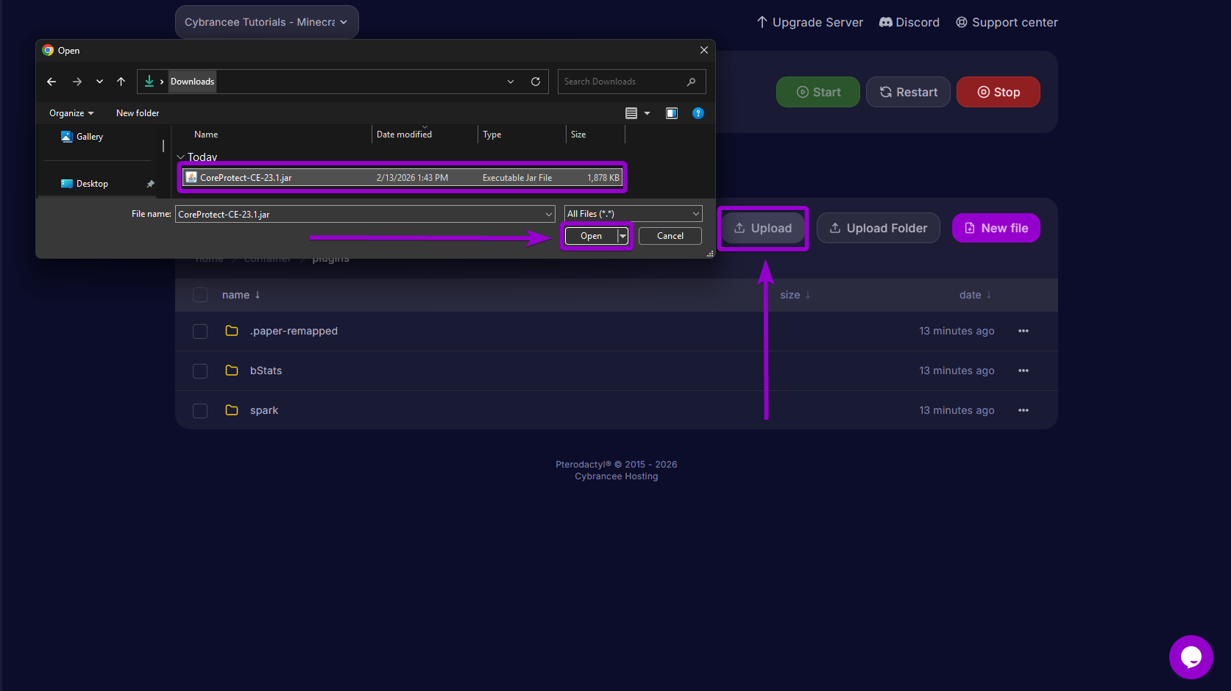The image size is (1231, 691).
Task: Click the Upload Folder button
Action: (x=879, y=228)
